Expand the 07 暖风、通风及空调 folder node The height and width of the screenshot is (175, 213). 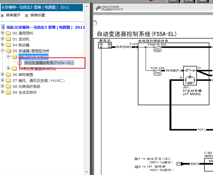2,80
